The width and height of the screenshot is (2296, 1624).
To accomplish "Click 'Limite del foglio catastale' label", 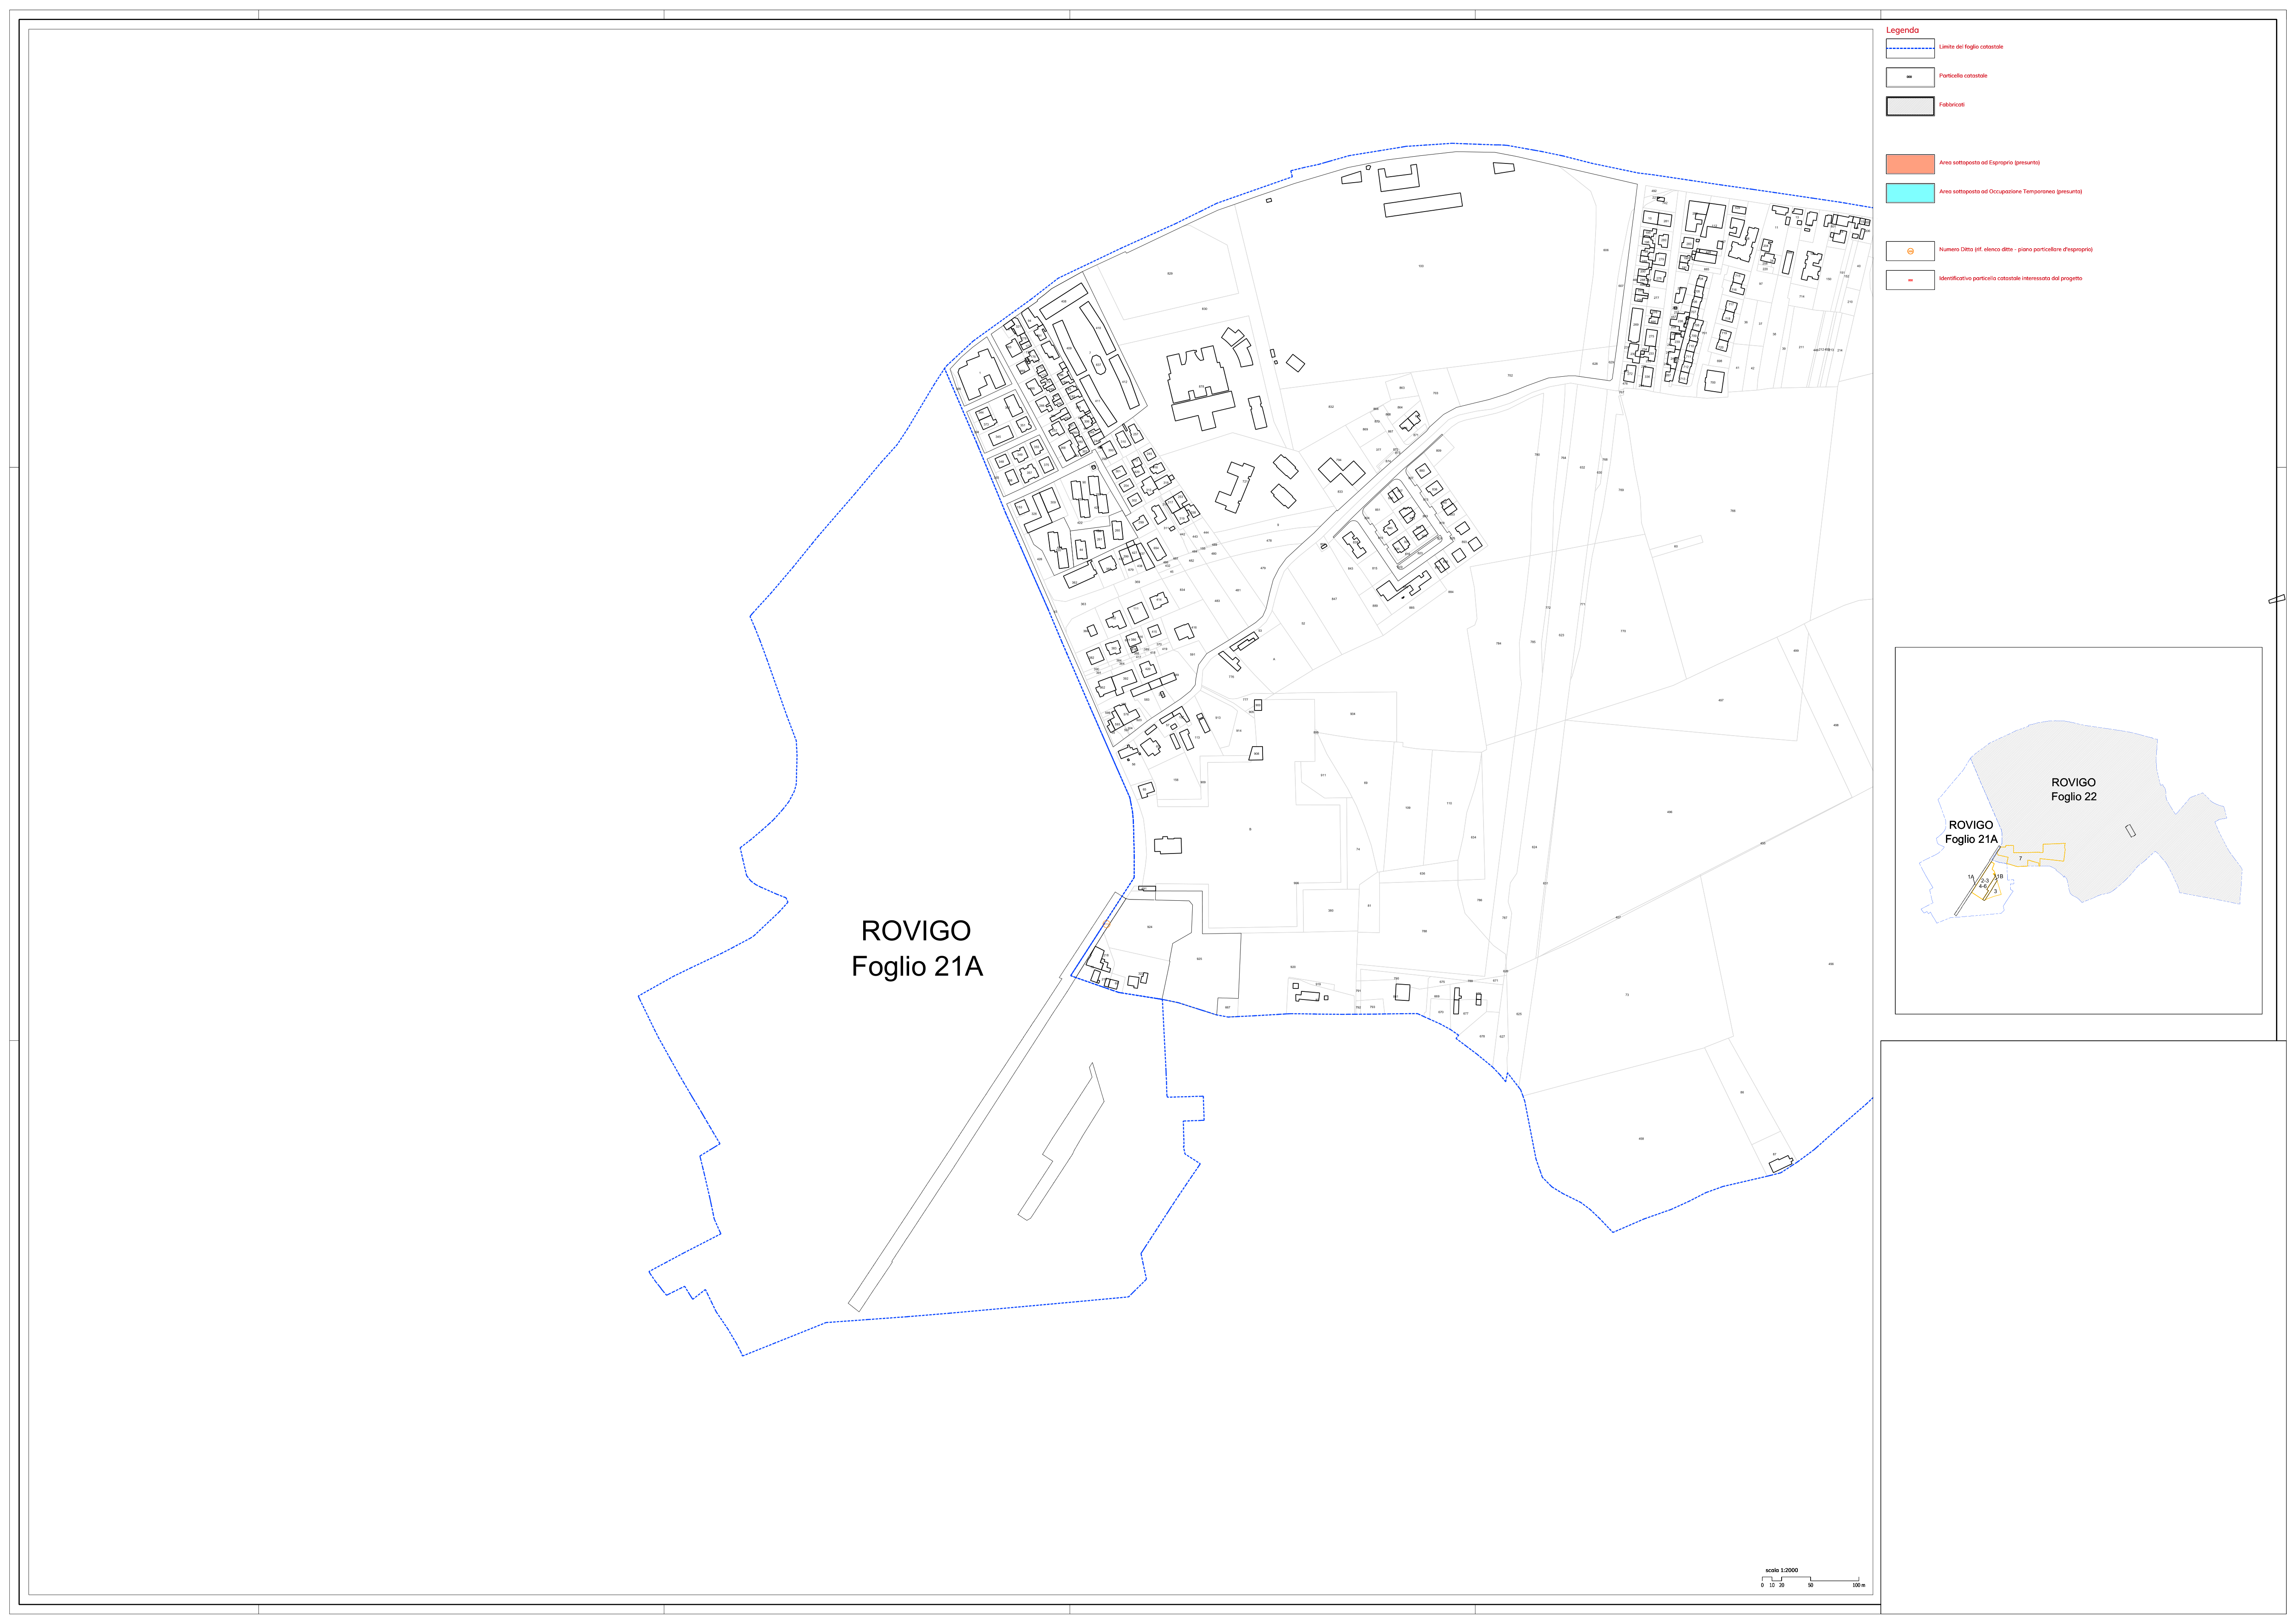I will [1971, 47].
